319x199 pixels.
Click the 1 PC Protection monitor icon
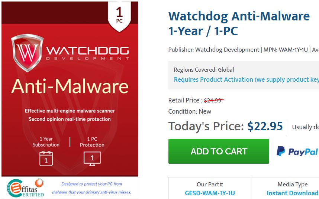pyautogui.click(x=92, y=159)
